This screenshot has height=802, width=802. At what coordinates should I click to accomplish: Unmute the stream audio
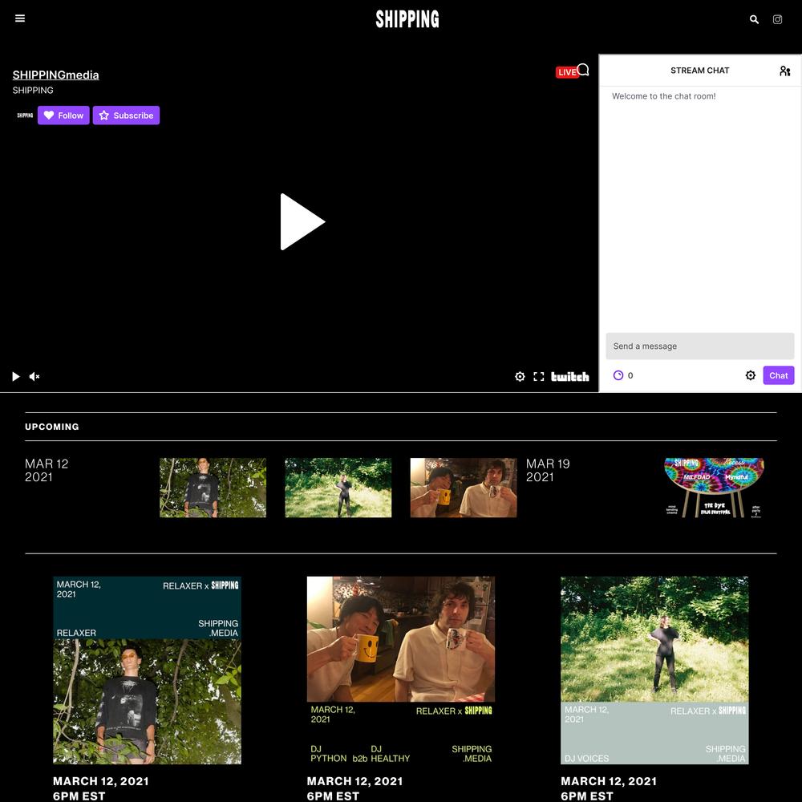click(x=34, y=376)
